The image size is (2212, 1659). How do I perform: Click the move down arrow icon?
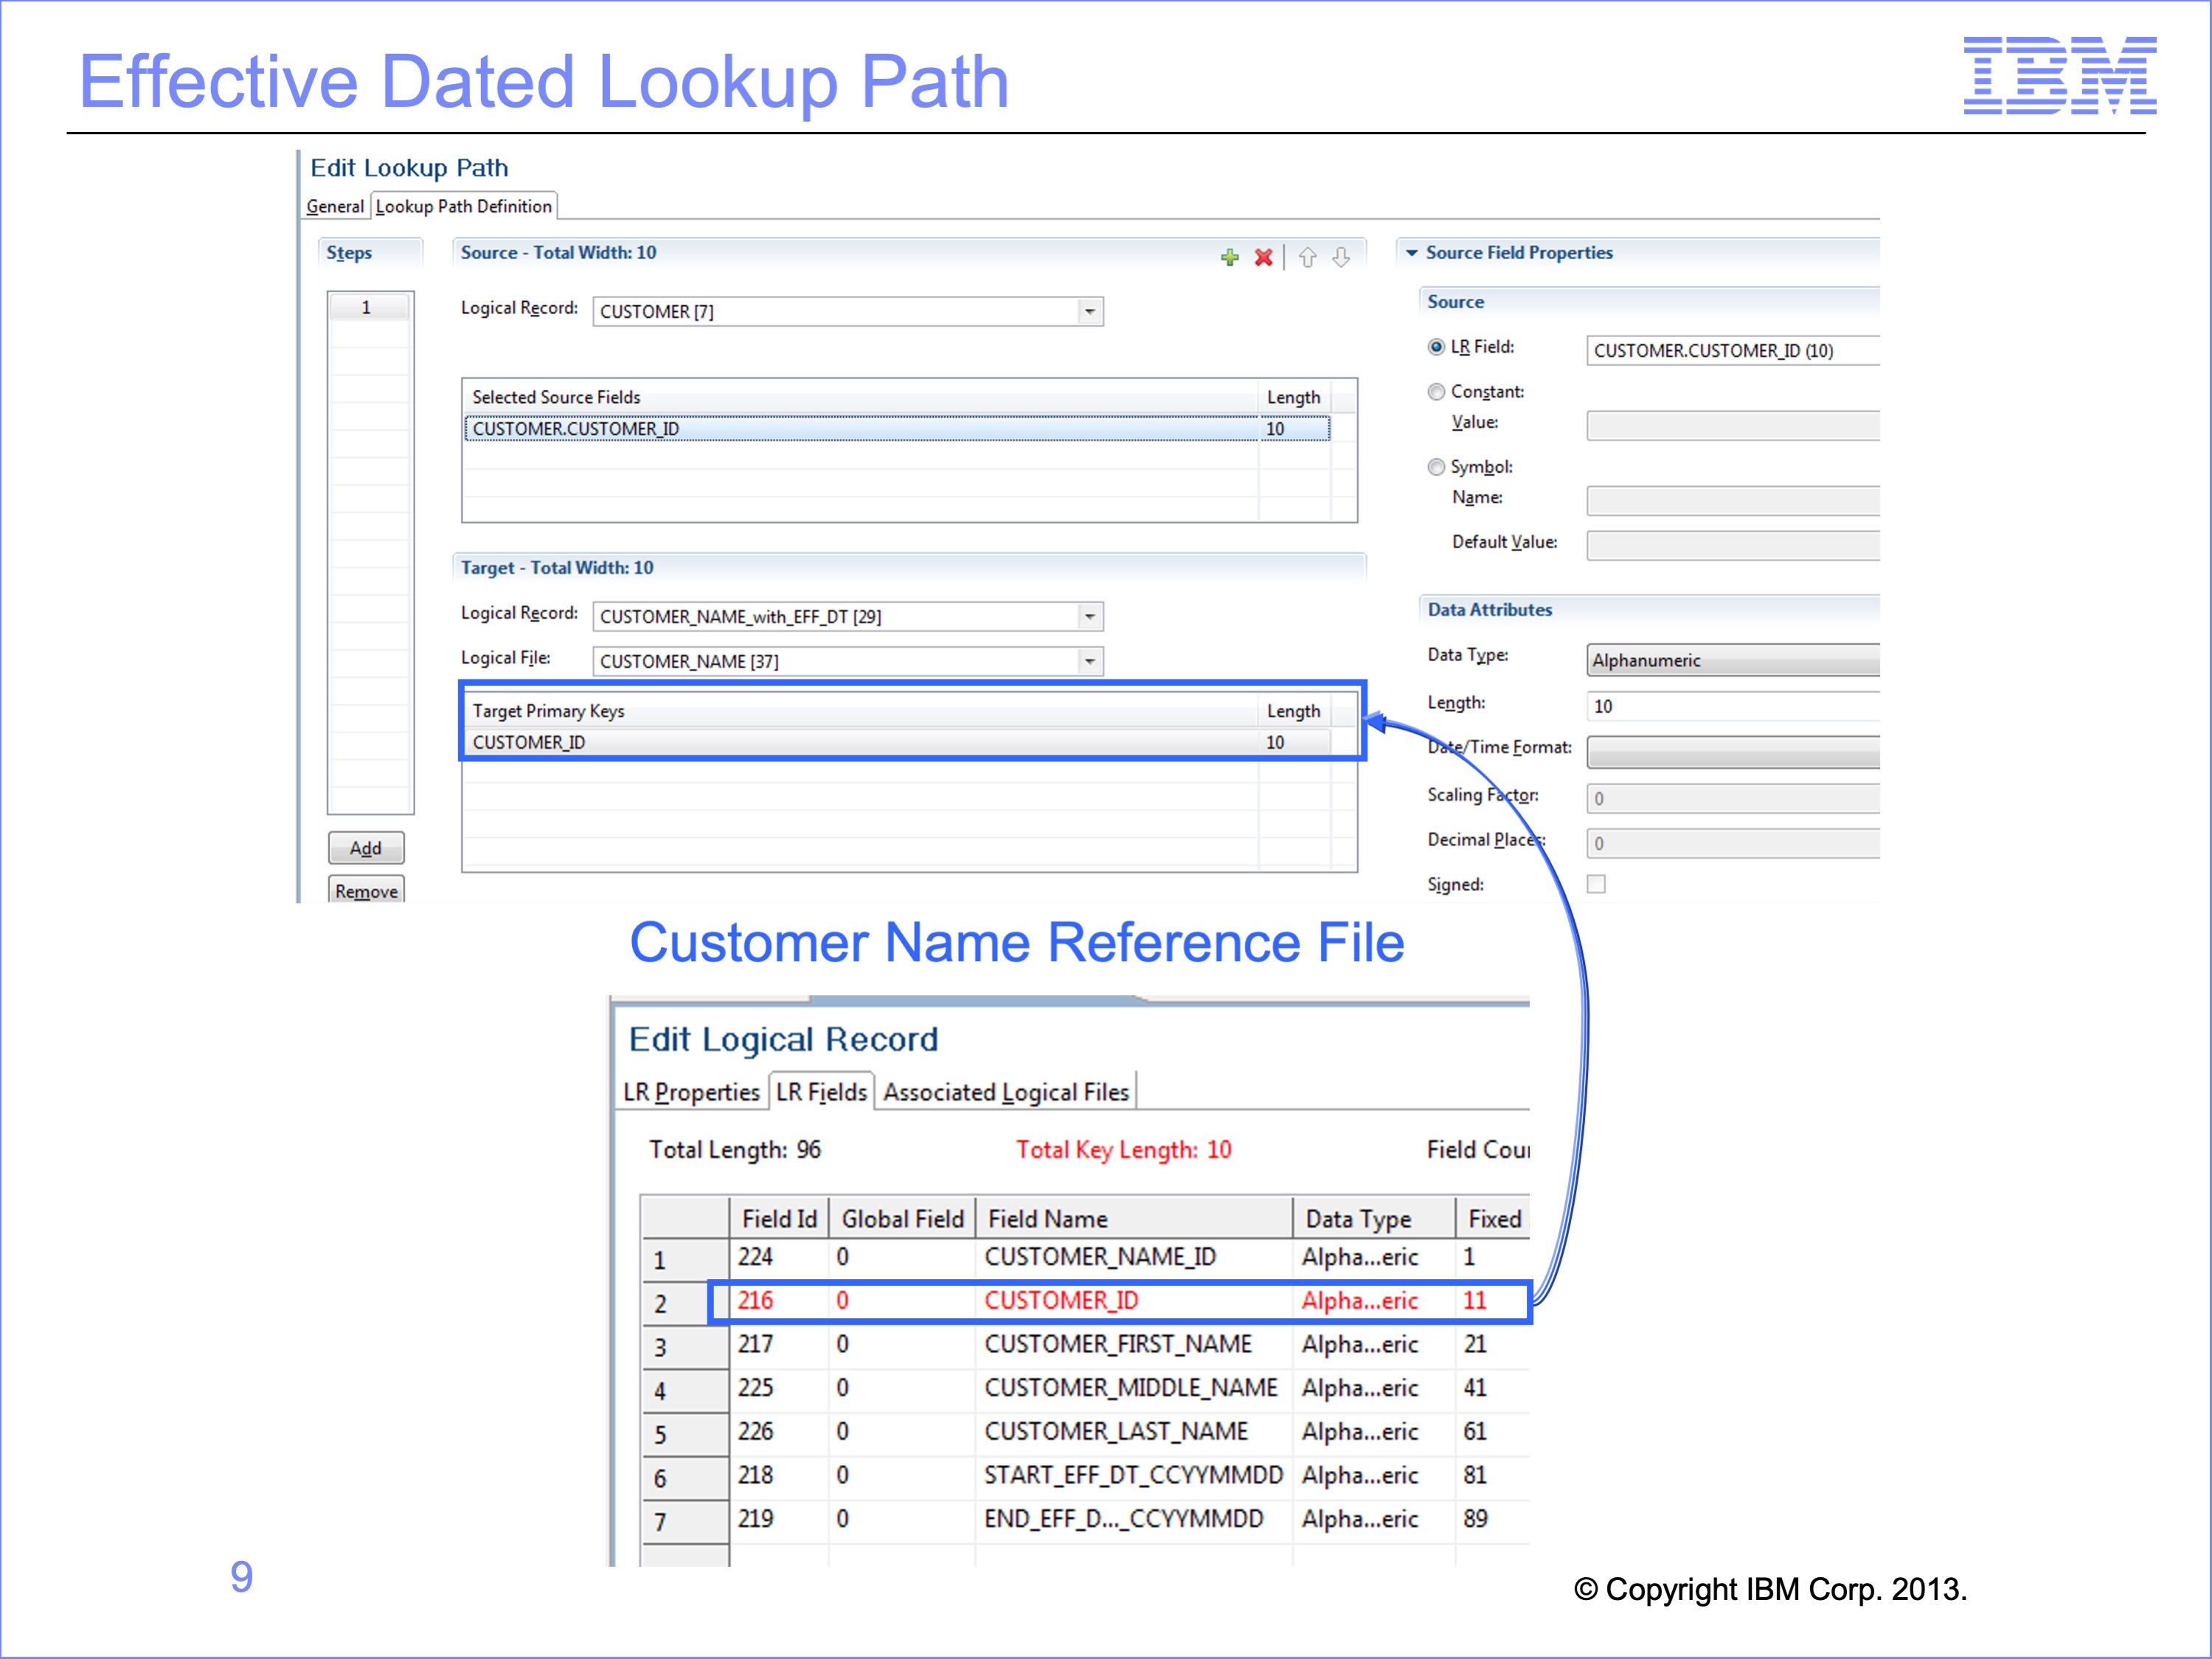[1341, 257]
